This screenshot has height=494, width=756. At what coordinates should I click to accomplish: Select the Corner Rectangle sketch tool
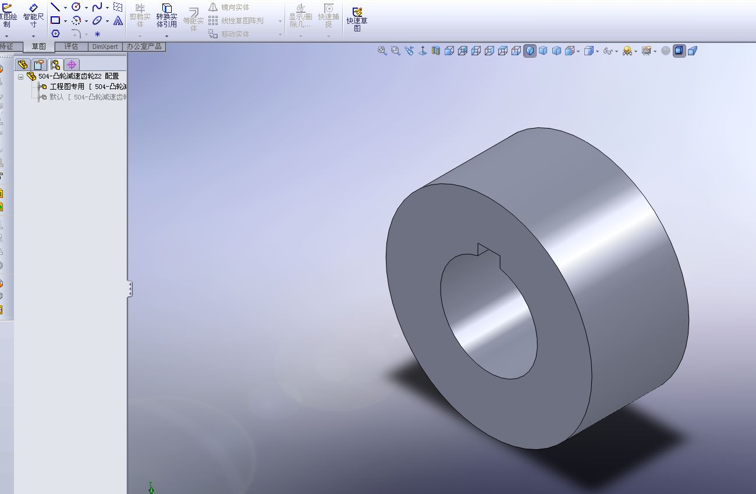(55, 20)
